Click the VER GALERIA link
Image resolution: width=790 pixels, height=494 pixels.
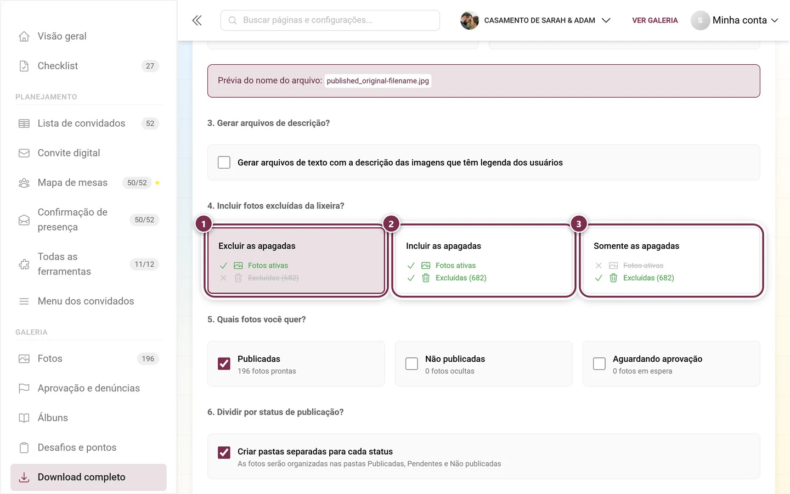point(655,20)
